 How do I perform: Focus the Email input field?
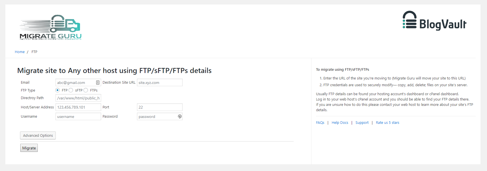coord(75,83)
